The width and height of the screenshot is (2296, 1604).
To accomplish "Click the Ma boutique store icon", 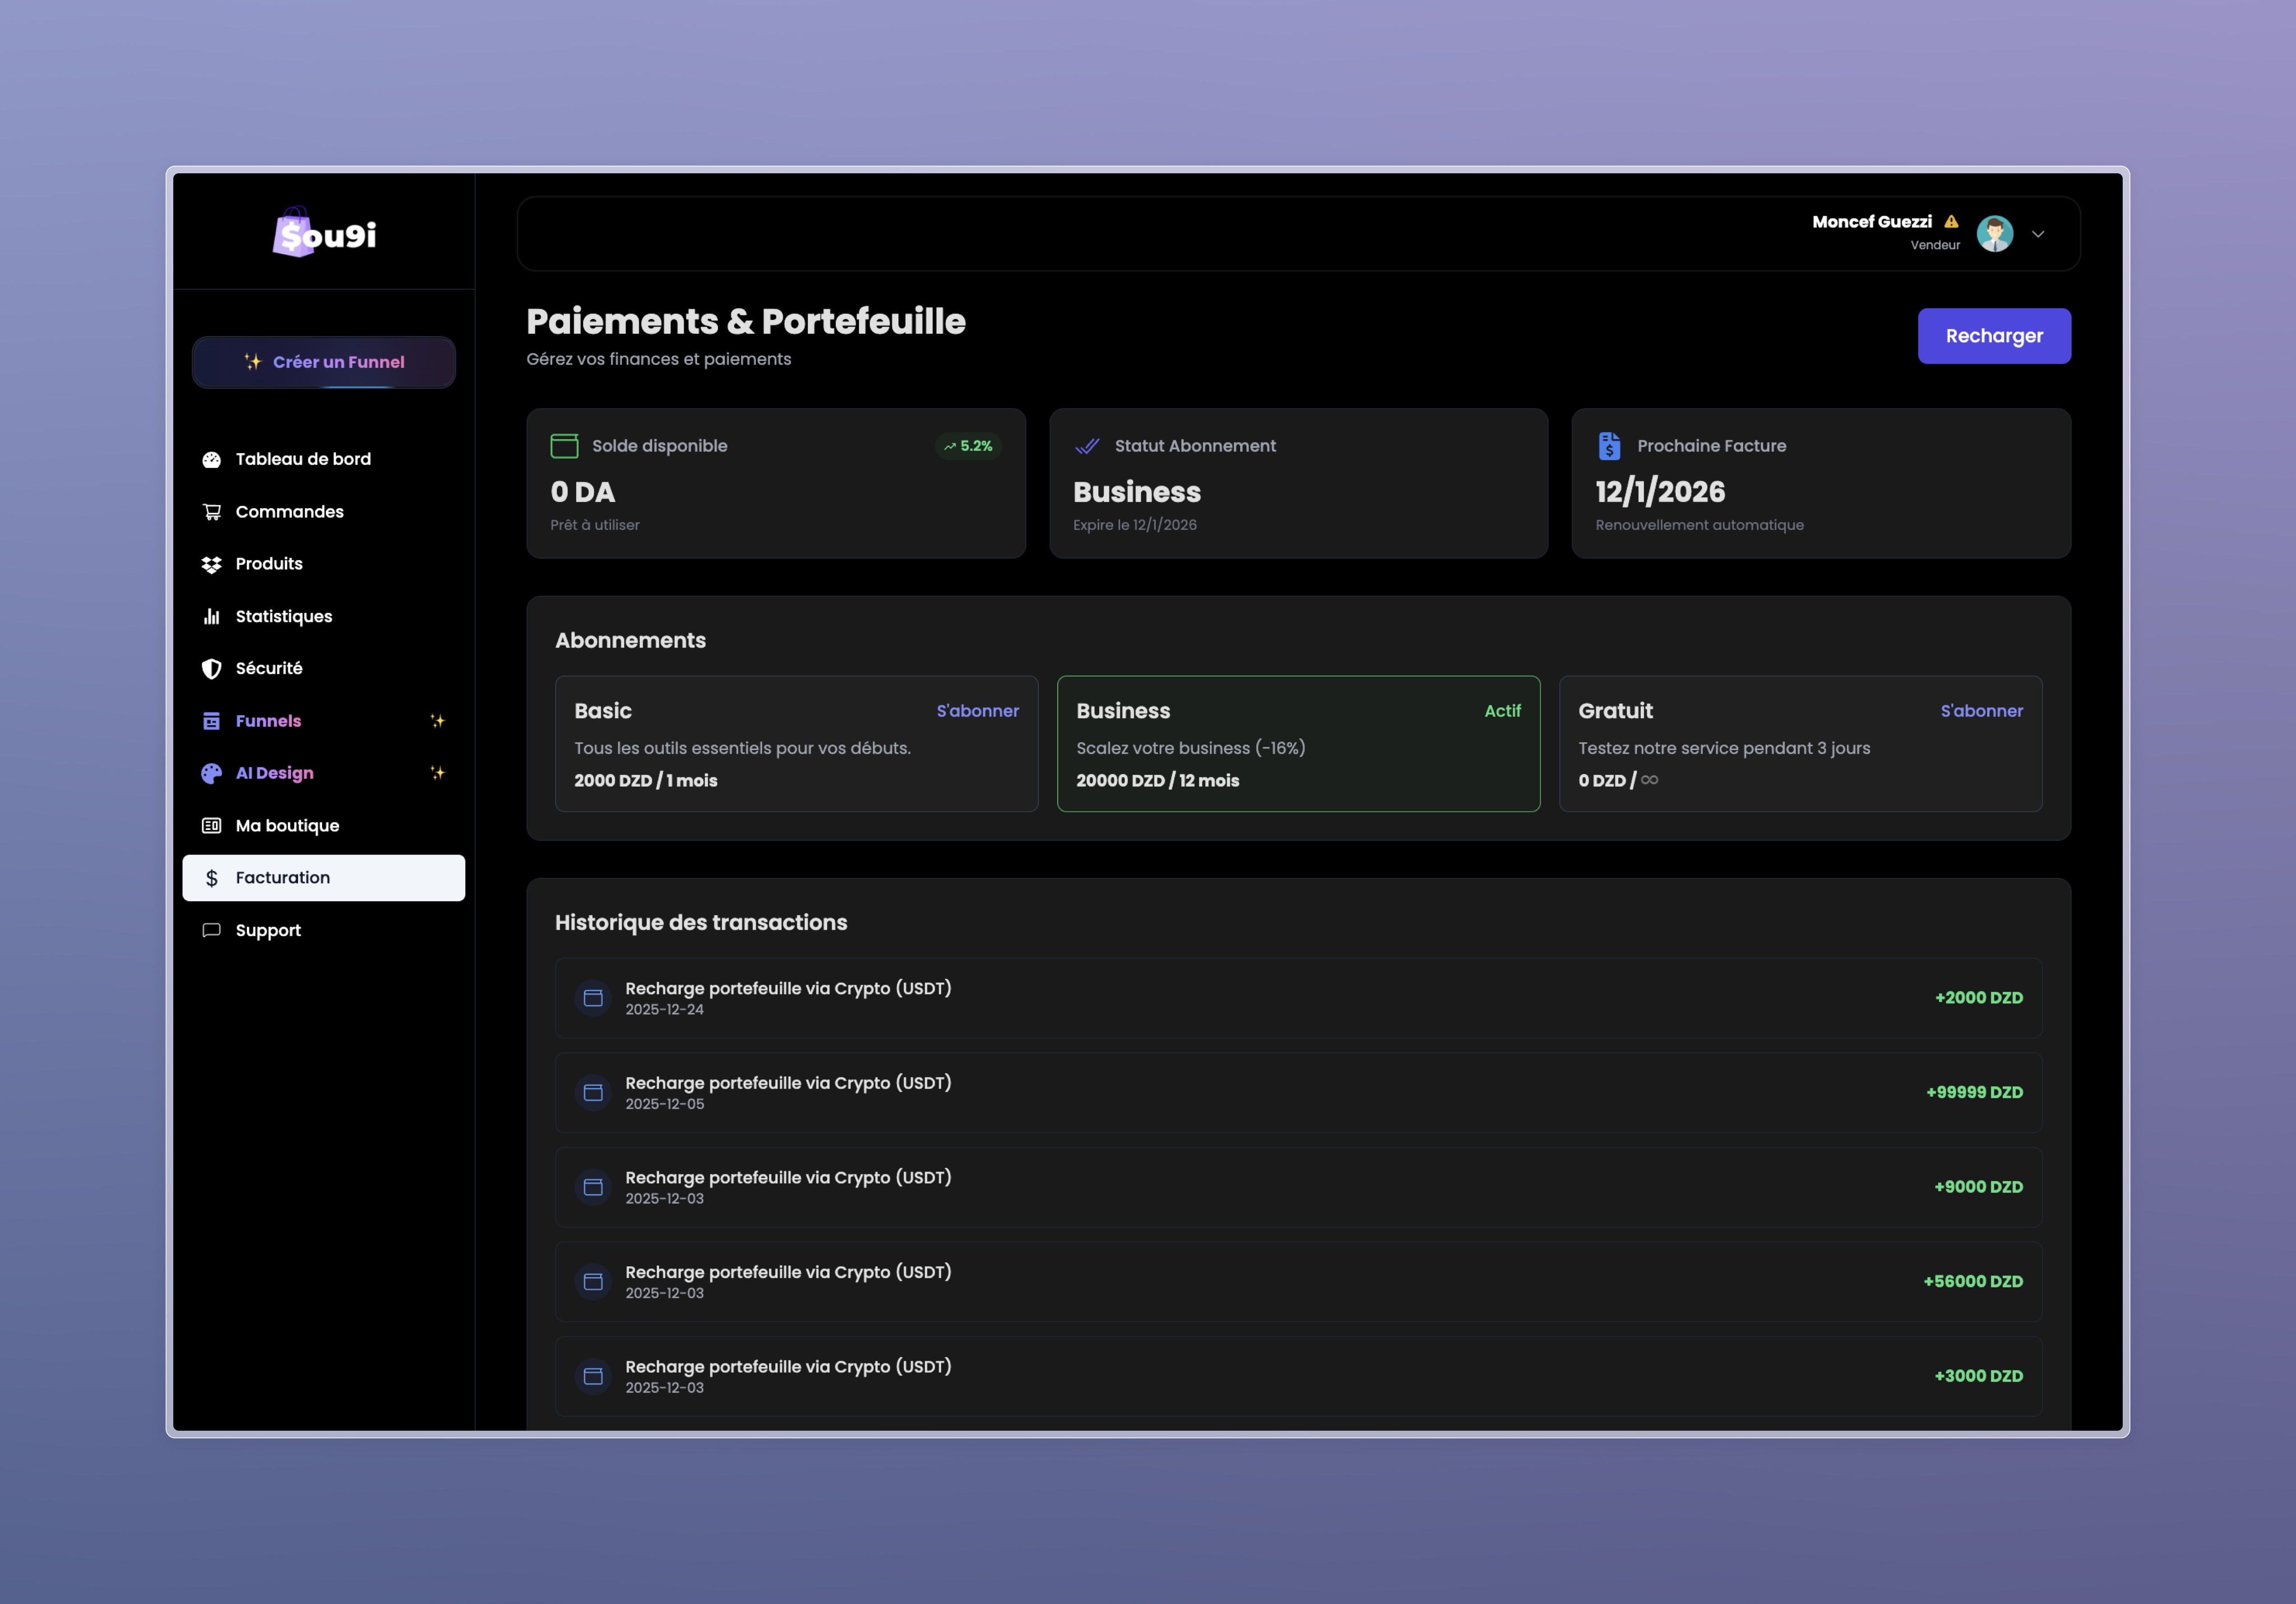I will click(x=212, y=826).
